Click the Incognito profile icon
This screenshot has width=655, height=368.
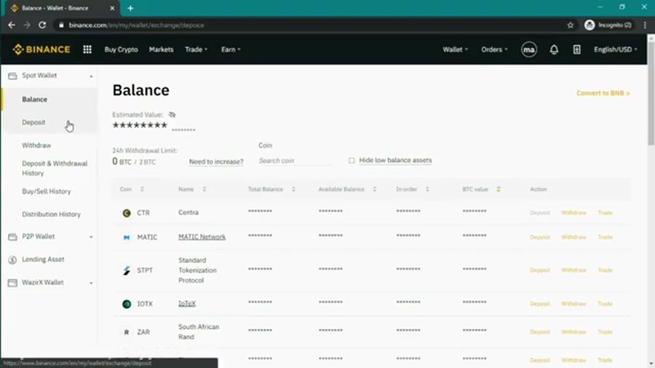click(589, 25)
